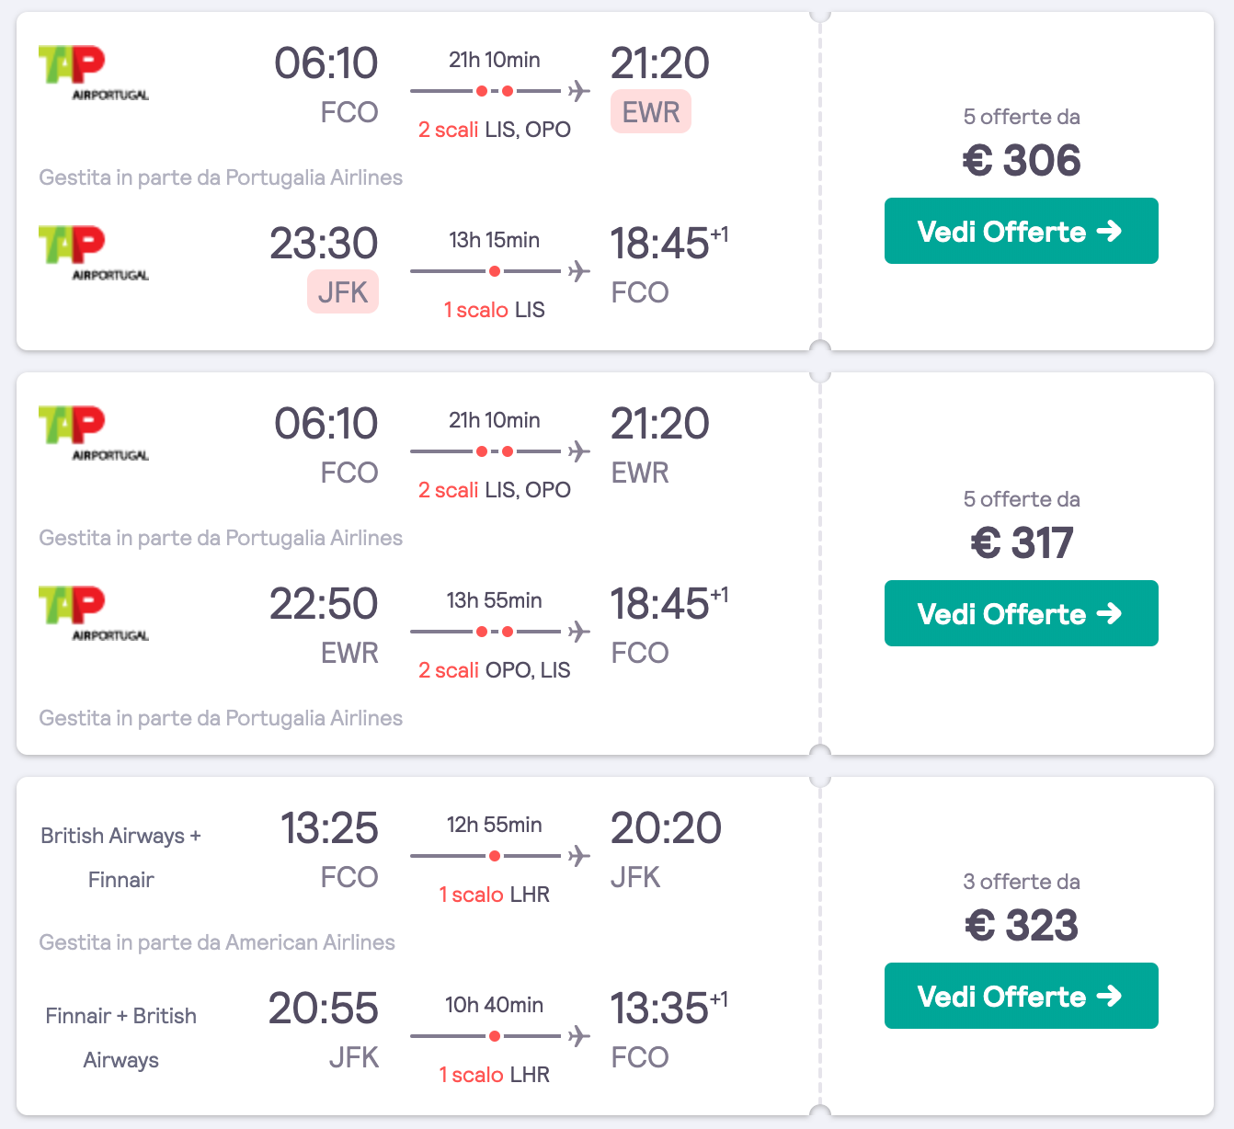
Task: Click the TAP Air Portugal logo on first outbound flight
Action: tap(94, 74)
